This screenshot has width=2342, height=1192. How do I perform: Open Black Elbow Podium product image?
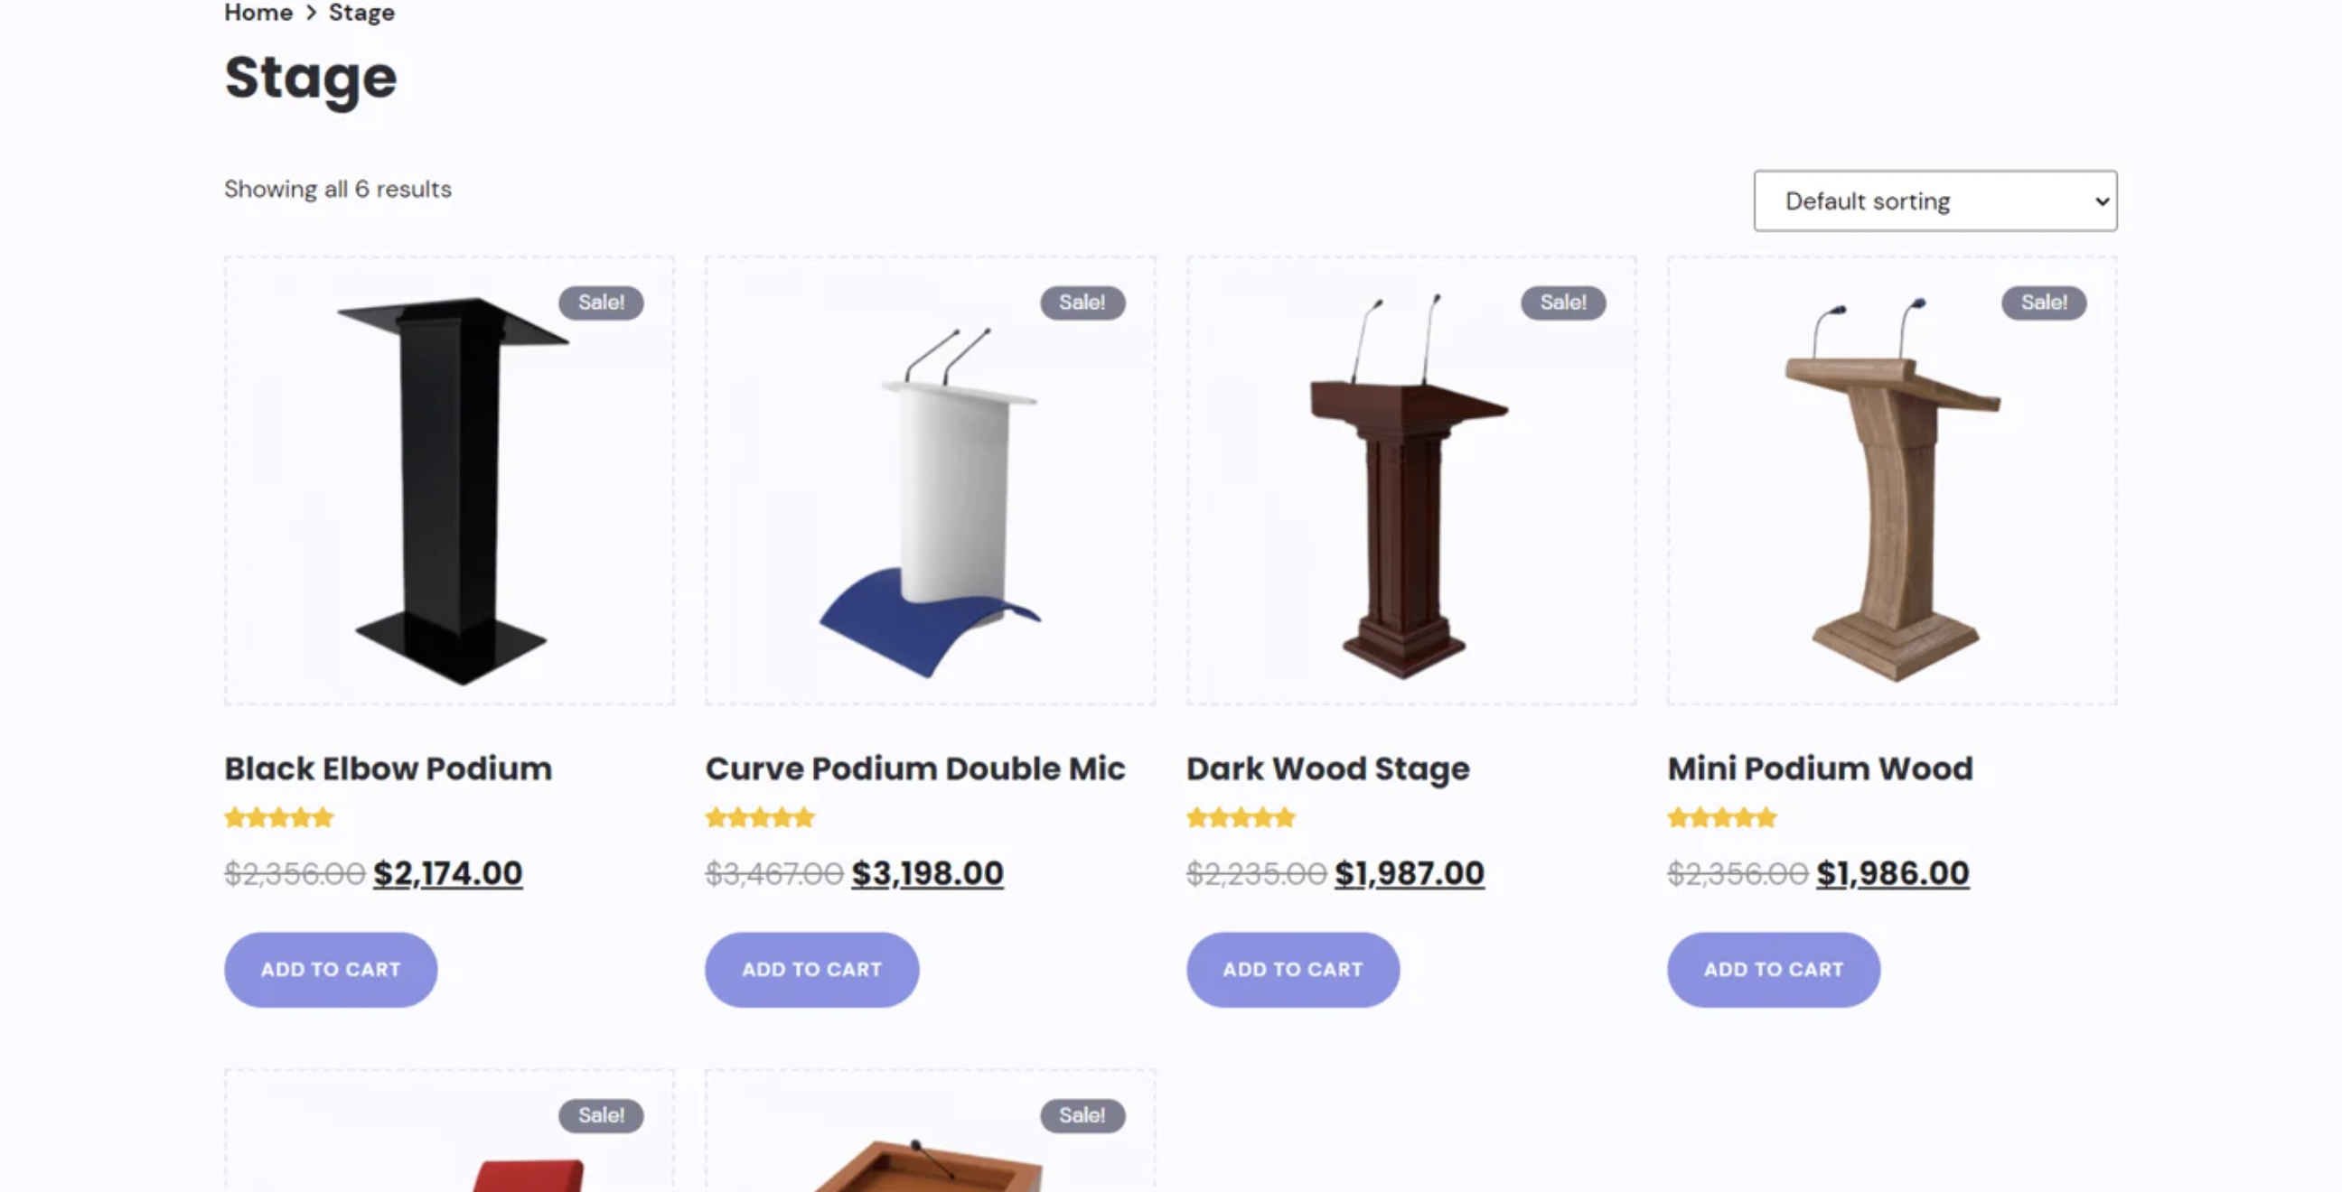[449, 480]
